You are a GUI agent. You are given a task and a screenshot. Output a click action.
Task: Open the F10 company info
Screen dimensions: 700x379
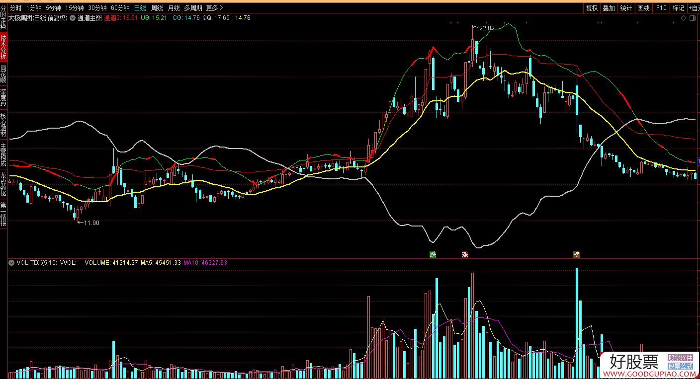tap(661, 8)
